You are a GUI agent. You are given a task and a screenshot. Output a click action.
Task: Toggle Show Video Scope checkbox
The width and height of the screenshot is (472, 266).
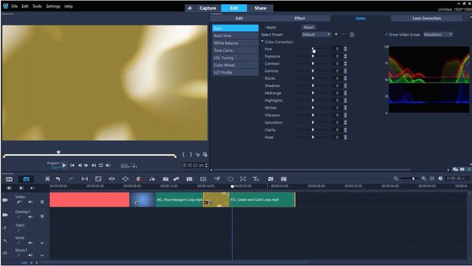[x=386, y=35]
